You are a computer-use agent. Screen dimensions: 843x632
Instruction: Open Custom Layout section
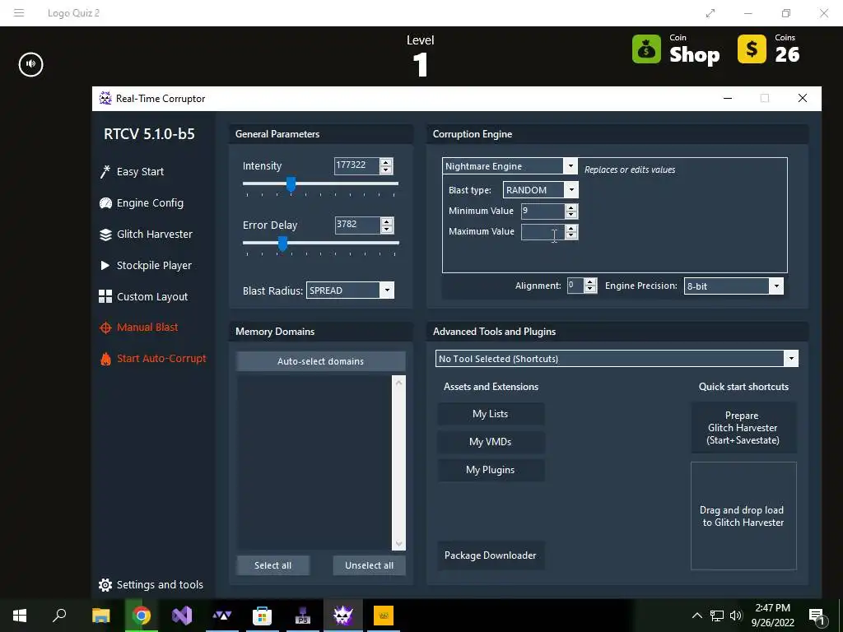152,296
